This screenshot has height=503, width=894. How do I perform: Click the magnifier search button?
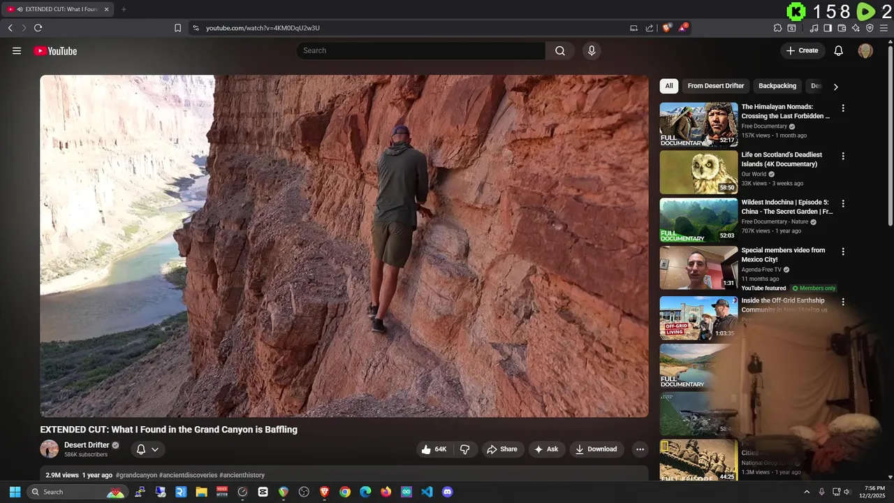tap(560, 50)
